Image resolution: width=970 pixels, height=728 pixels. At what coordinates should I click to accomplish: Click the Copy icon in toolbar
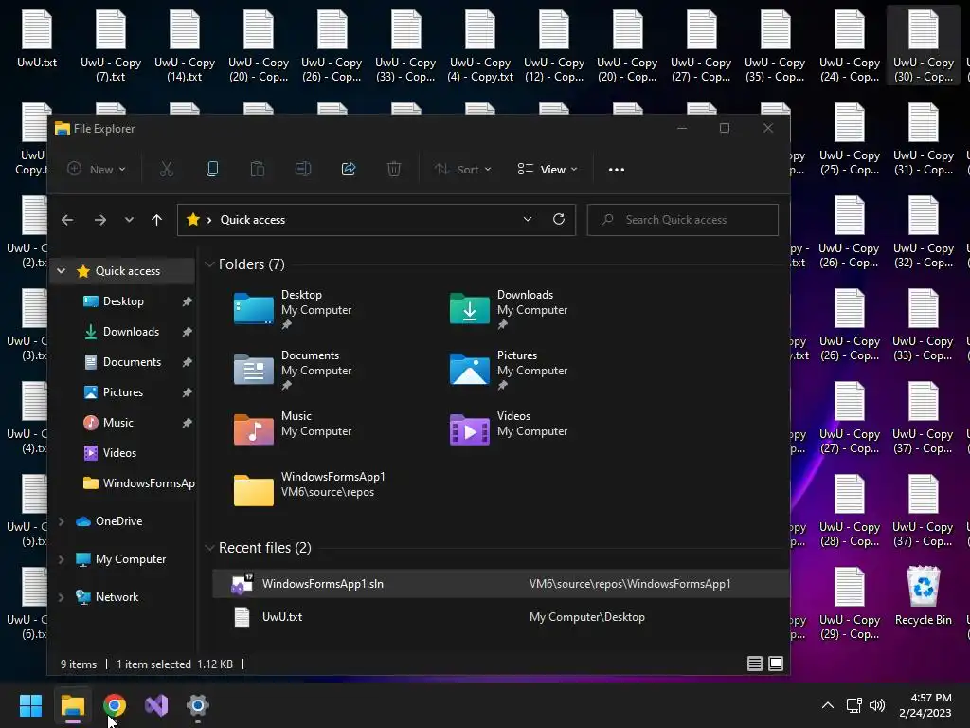click(211, 169)
